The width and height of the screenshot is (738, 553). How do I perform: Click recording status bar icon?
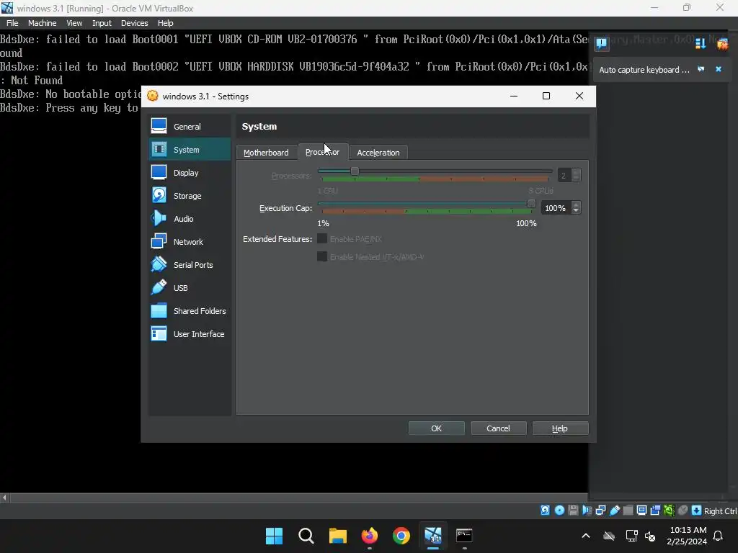[x=655, y=511]
